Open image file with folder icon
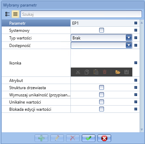The width and height of the screenshot is (145, 144). [118, 72]
